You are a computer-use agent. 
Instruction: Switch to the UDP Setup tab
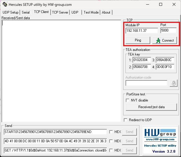click(10, 12)
